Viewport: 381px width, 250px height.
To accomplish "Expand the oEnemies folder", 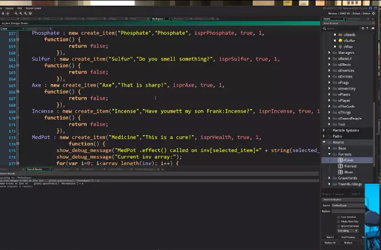I will (x=329, y=70).
